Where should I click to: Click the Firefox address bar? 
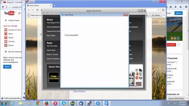click(x=14, y=7)
